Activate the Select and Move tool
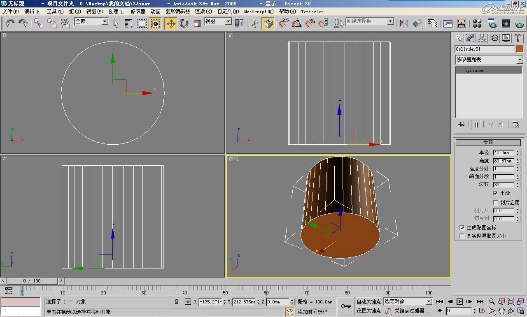The width and height of the screenshot is (527, 317). pos(171,23)
